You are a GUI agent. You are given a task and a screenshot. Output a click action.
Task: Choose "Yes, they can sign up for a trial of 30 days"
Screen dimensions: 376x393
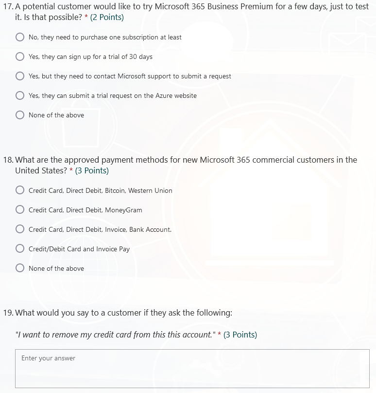click(20, 56)
